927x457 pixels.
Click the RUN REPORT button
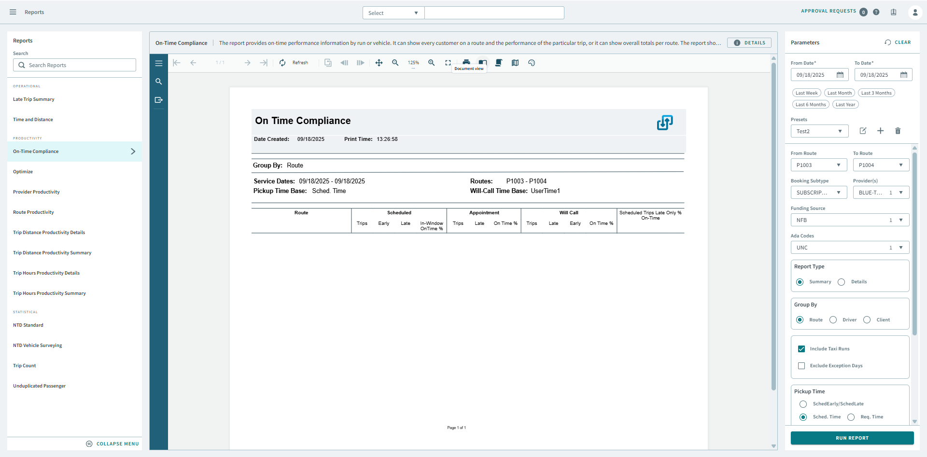(851, 438)
